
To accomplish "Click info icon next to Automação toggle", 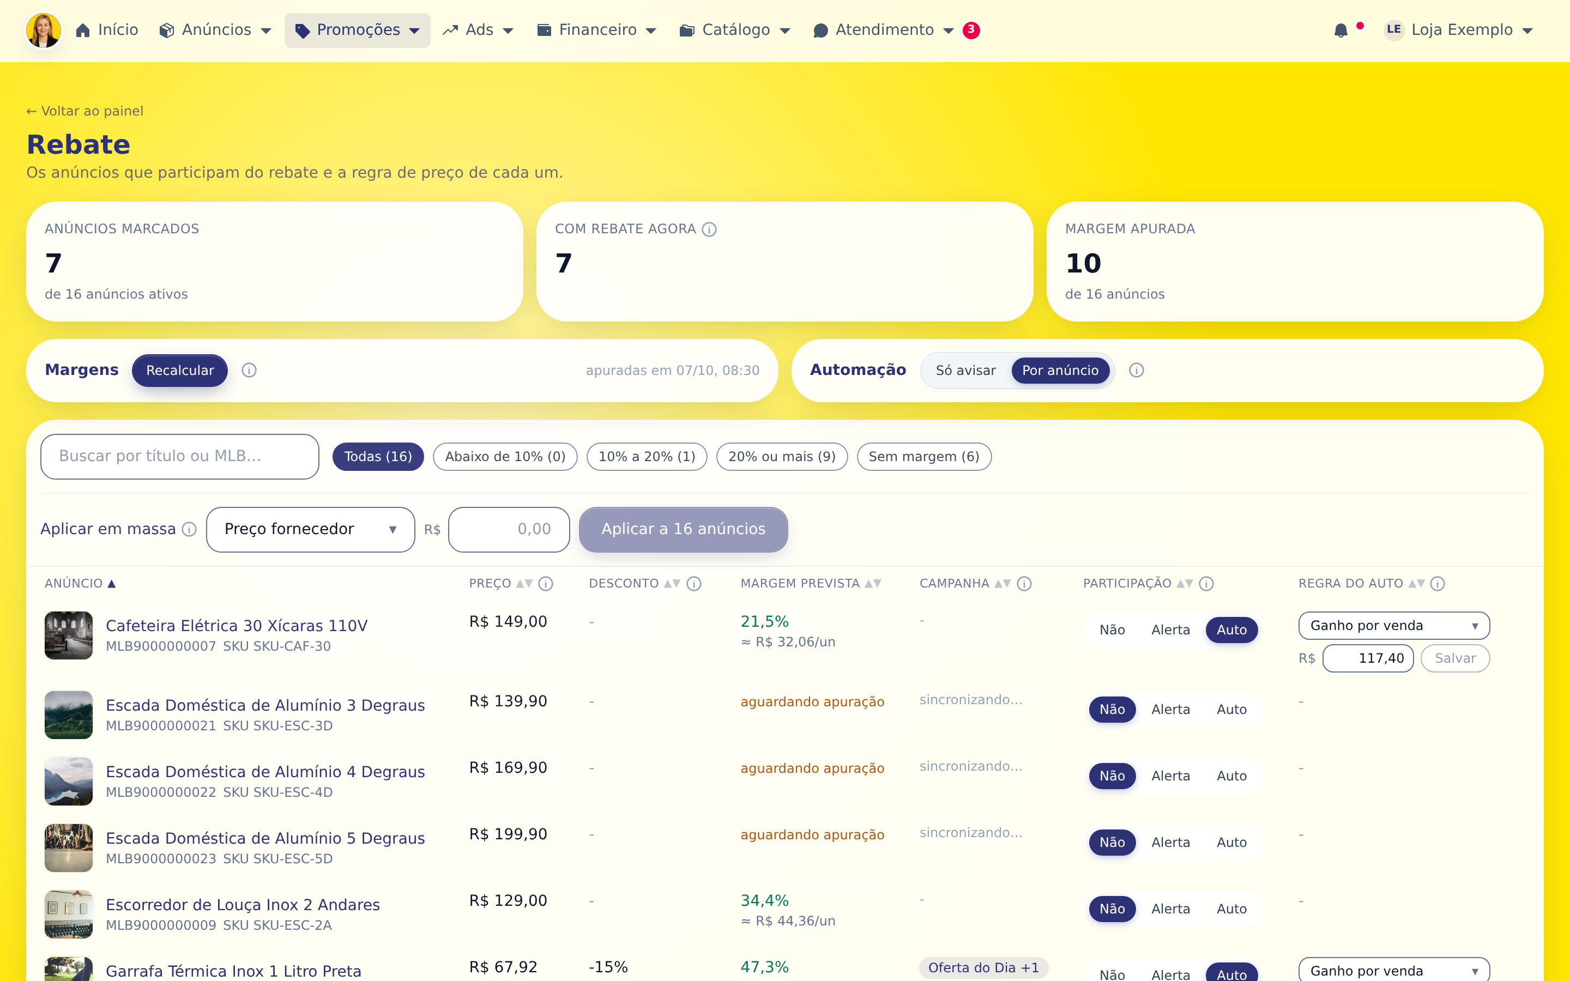I will click(x=1136, y=370).
